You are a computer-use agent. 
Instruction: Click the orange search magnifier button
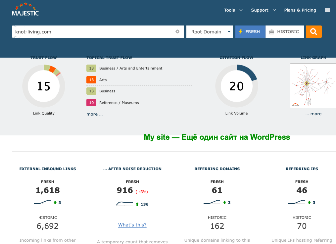(x=313, y=32)
